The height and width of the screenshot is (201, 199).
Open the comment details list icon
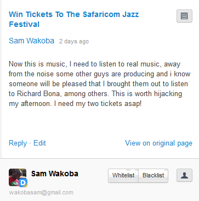(x=184, y=16)
